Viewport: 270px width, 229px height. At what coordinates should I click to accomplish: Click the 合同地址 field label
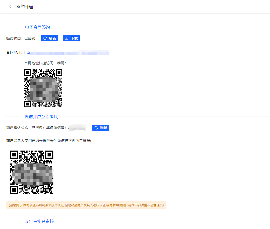point(14,53)
